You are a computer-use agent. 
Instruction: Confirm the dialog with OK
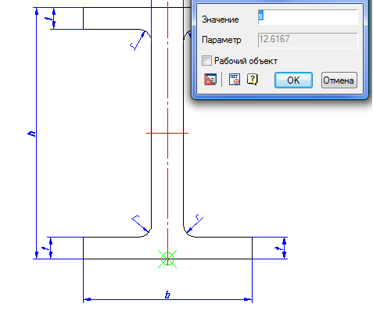tap(293, 80)
